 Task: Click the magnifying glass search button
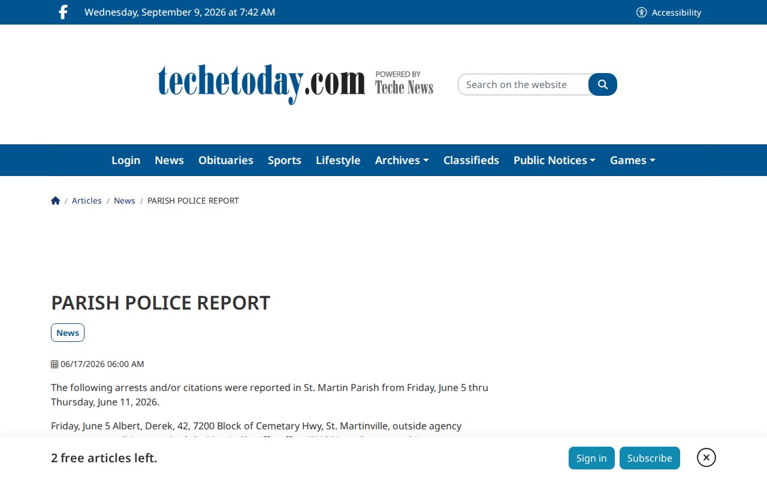point(603,84)
